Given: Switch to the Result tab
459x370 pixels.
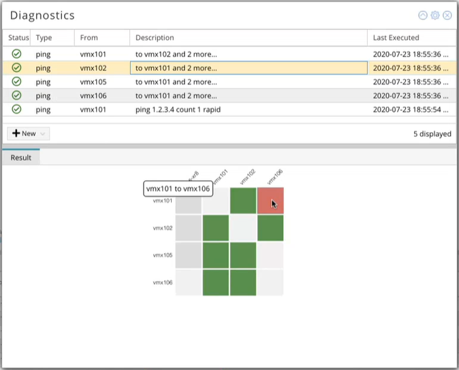Looking at the screenshot, I should pos(21,157).
